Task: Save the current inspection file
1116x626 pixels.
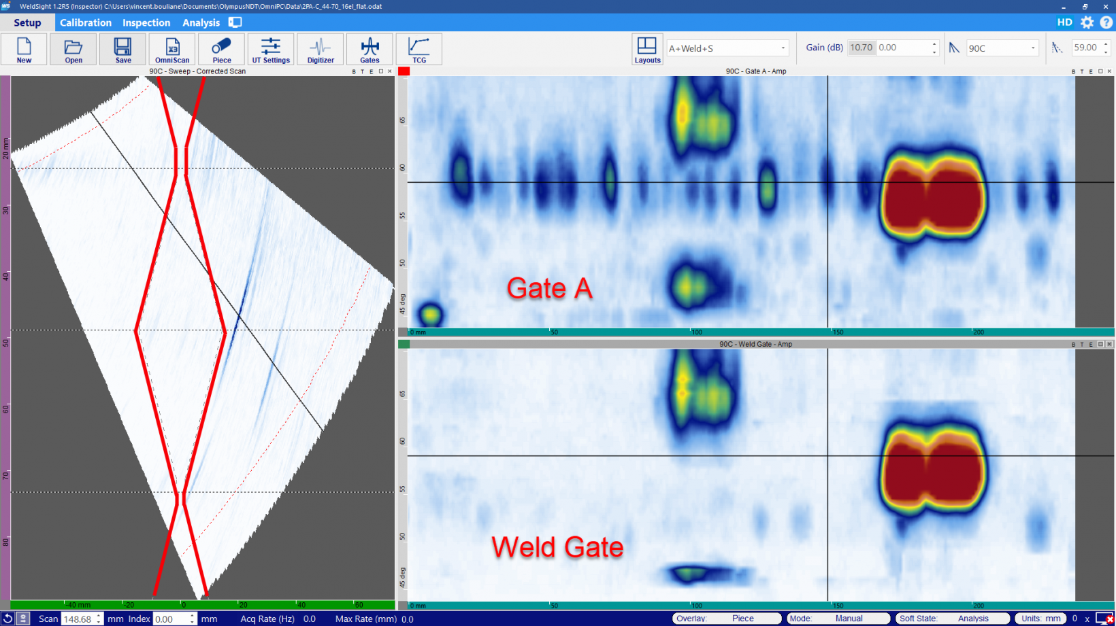Action: click(x=122, y=48)
